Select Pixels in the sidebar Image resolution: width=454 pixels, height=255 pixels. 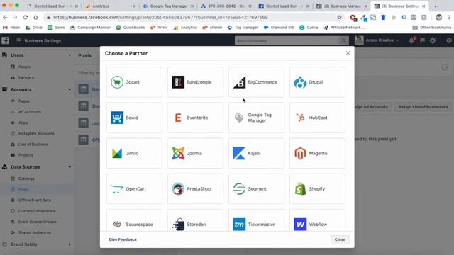[23, 189]
